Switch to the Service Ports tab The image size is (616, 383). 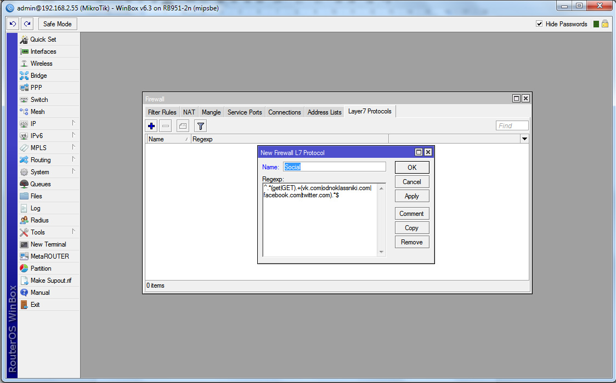(245, 112)
